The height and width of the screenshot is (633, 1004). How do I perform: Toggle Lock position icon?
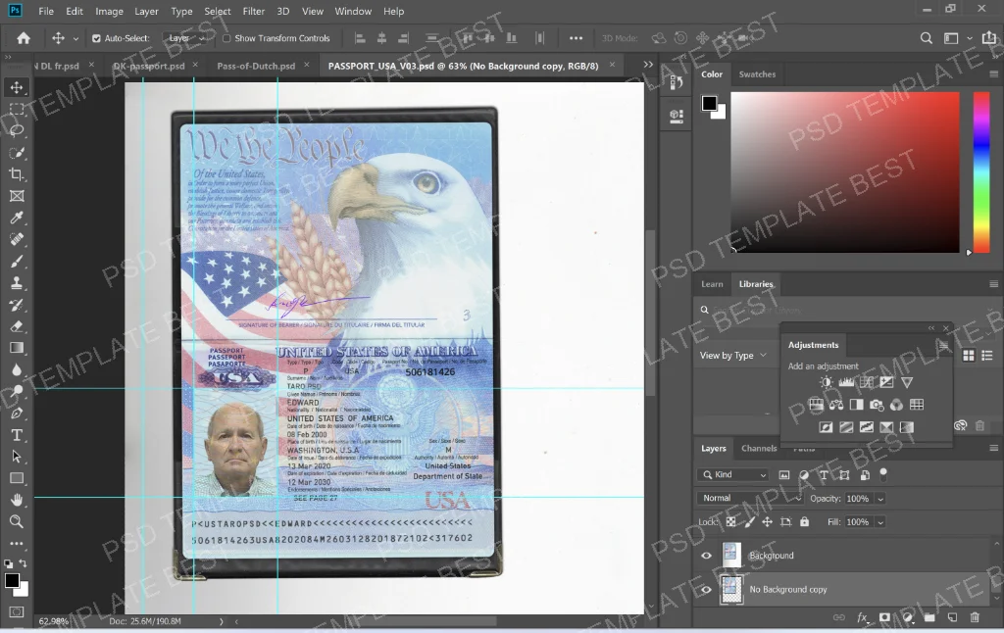coord(767,522)
